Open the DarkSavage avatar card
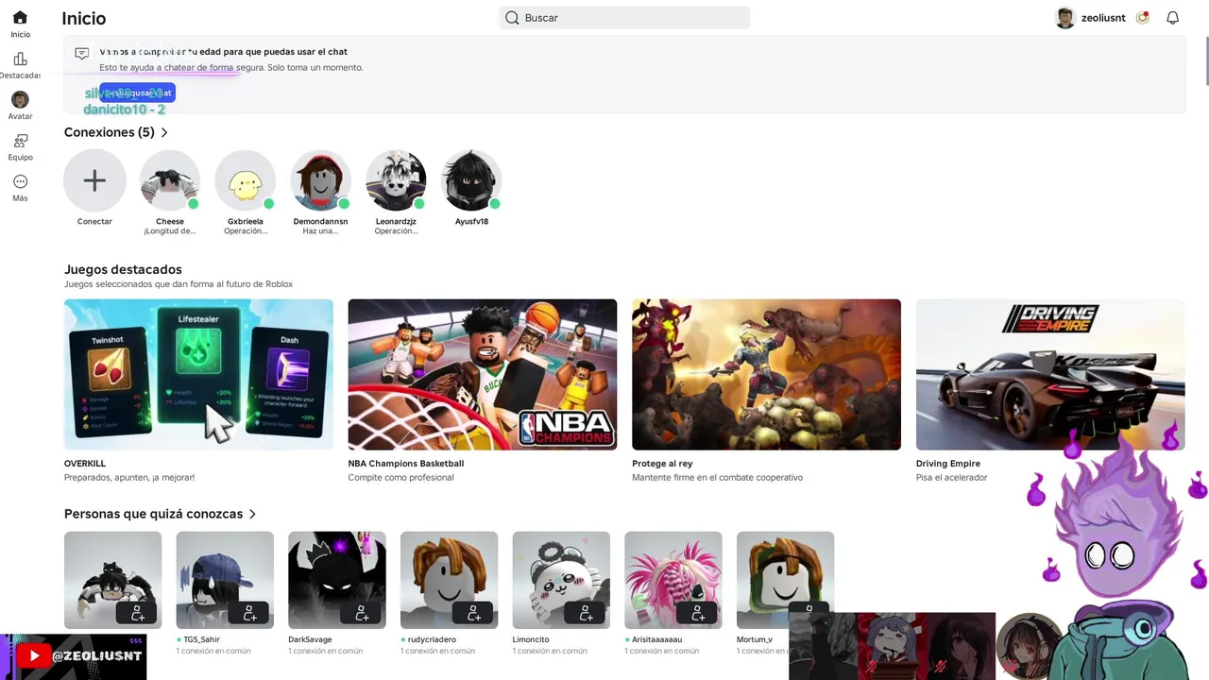 coord(337,580)
